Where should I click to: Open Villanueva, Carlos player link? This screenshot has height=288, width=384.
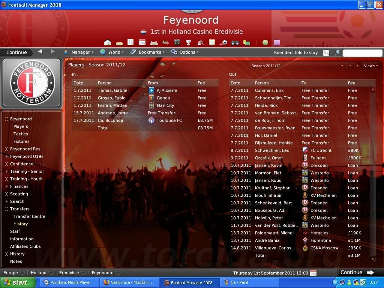coord(273,248)
